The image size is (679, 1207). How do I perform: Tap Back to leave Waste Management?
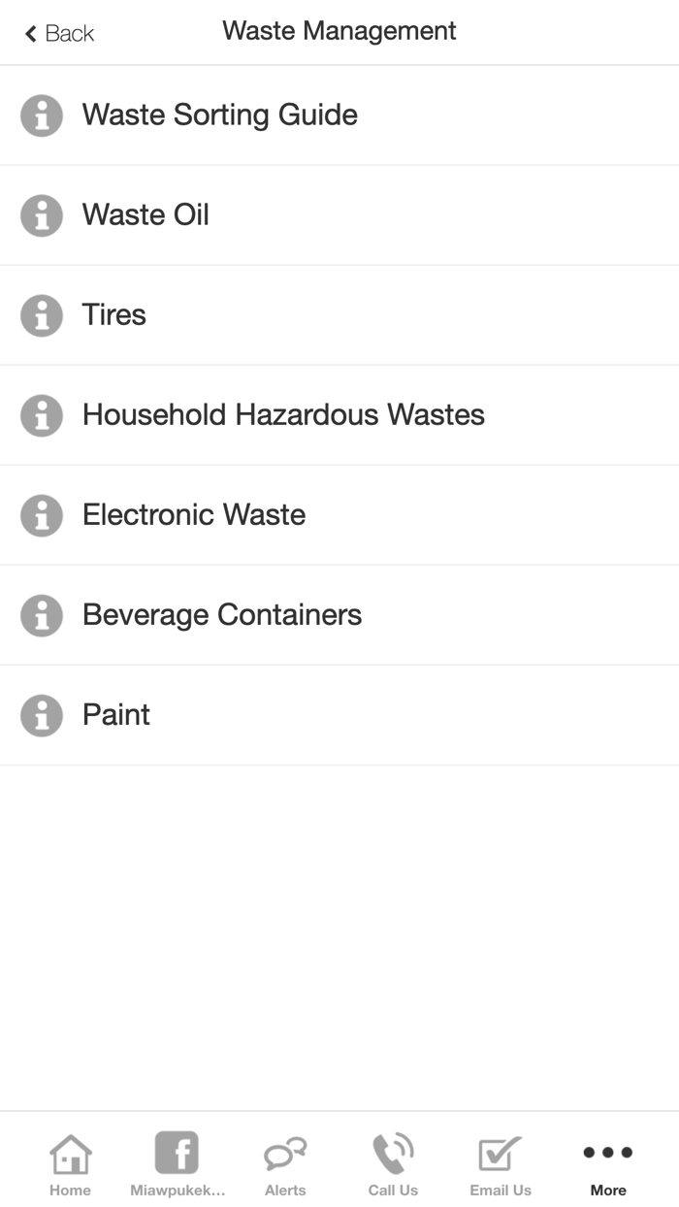(x=56, y=32)
